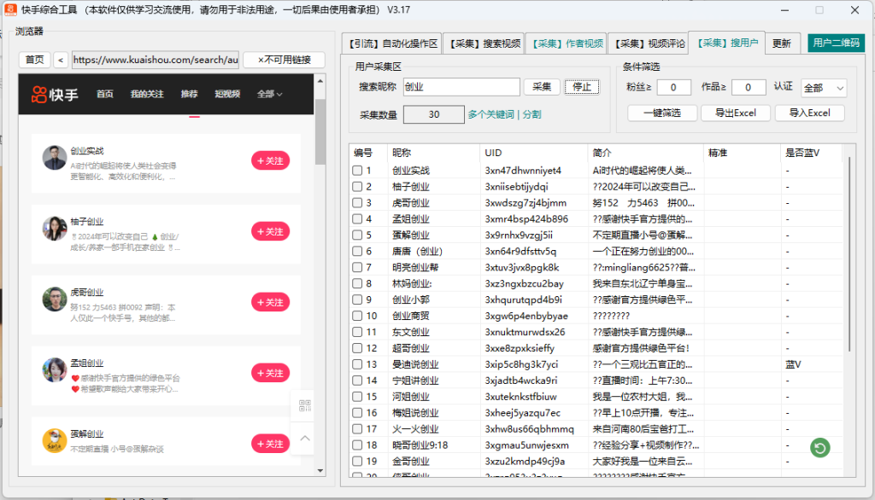Open the 【引流】自动化操作区 tab
Image resolution: width=875 pixels, height=500 pixels.
[x=393, y=42]
